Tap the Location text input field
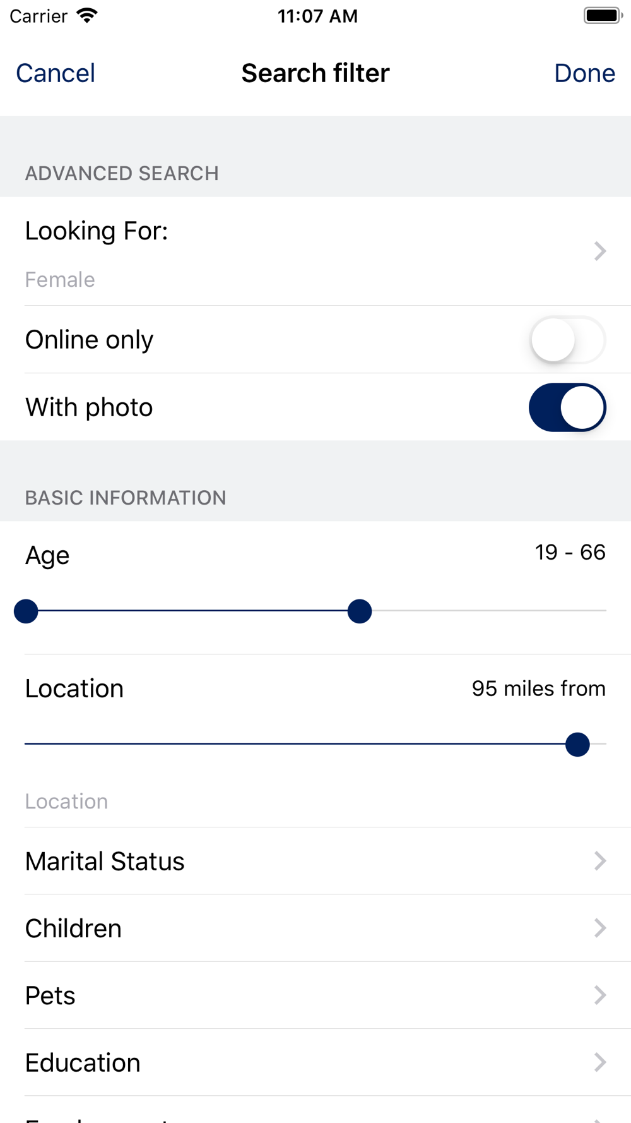631x1123 pixels. pos(252,802)
